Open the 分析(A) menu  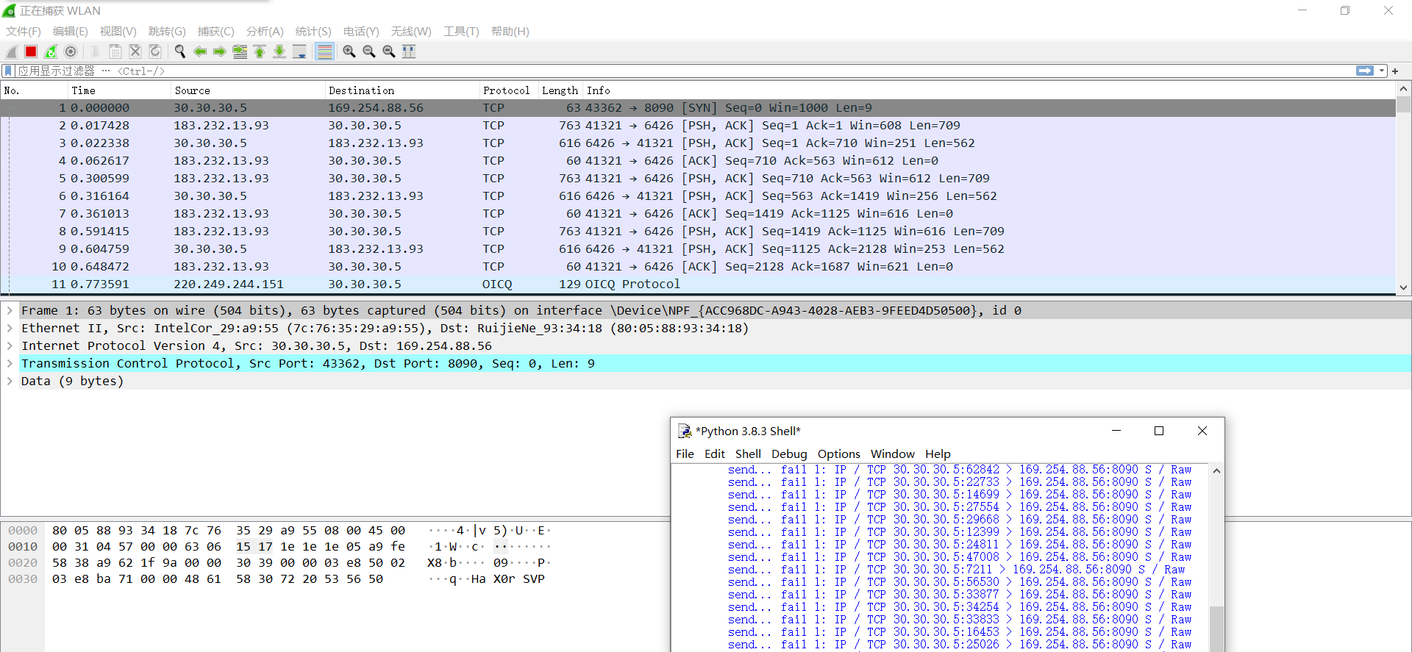pos(265,32)
